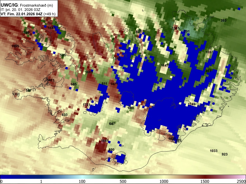246x184 pixels.
Task: Select the 647 value label
Action: pos(112,124)
